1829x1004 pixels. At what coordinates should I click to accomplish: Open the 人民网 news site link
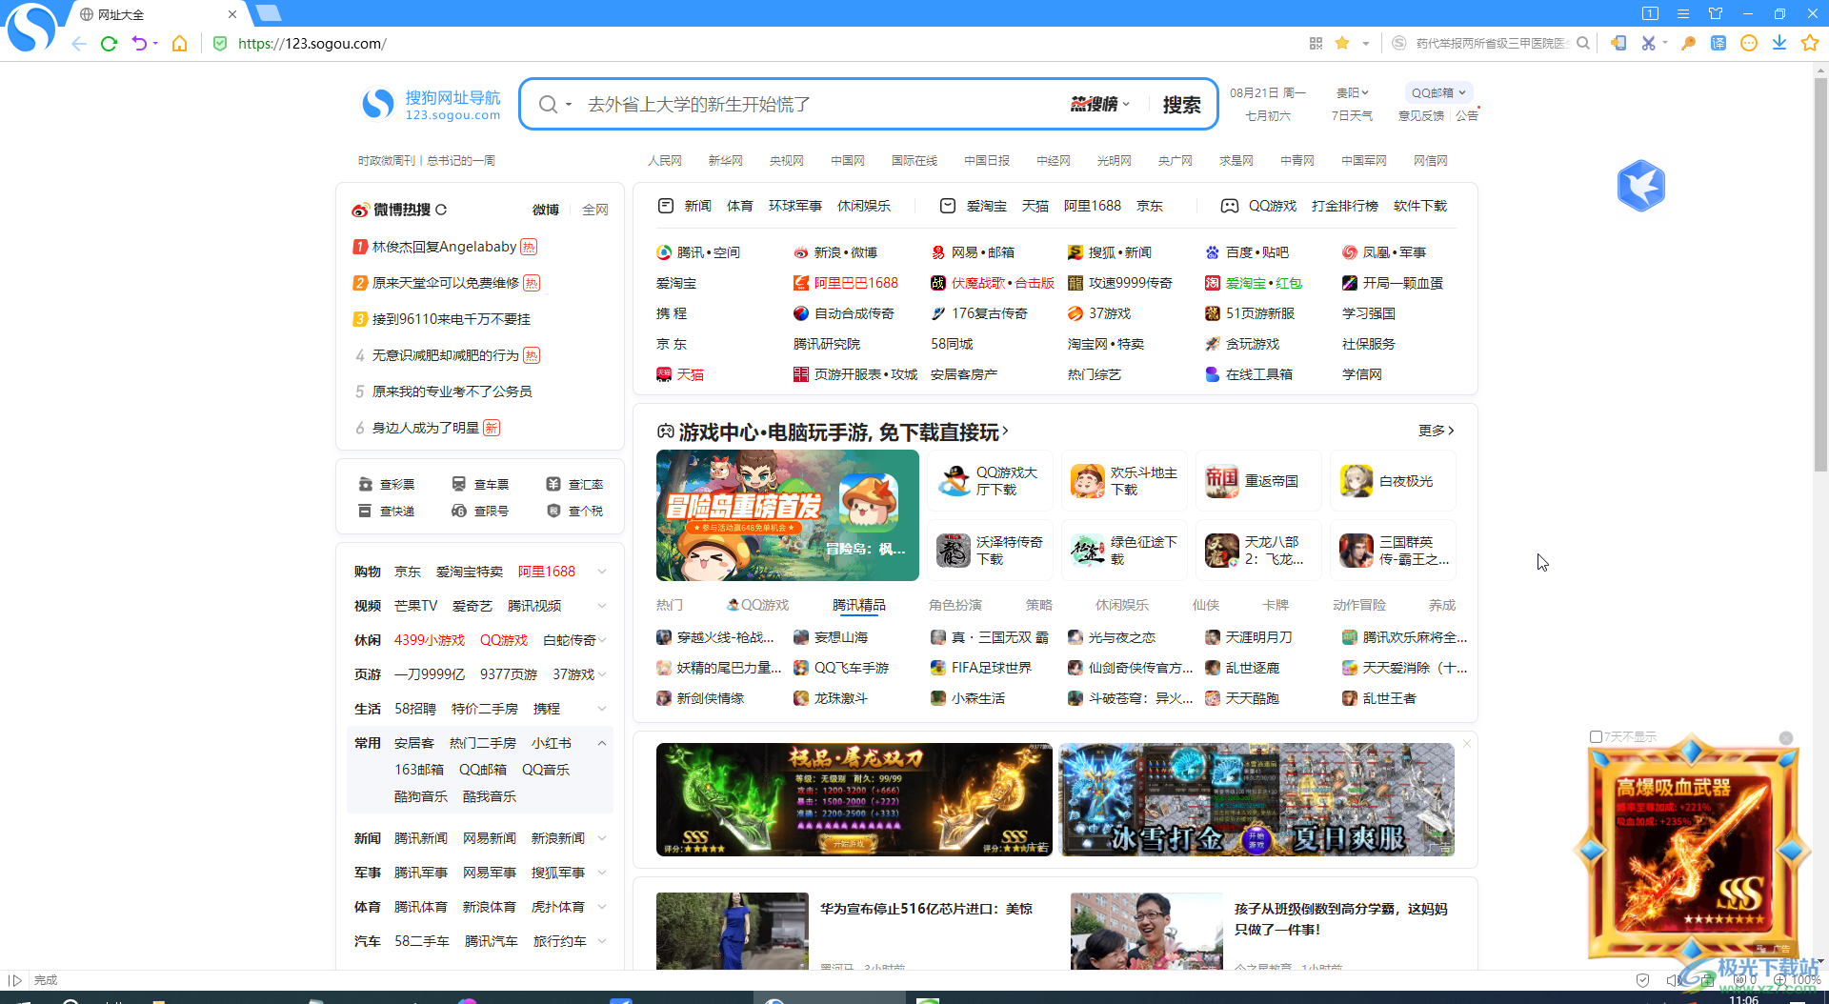pos(665,161)
